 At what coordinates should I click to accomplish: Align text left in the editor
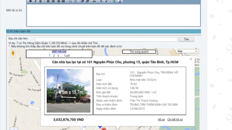coord(48,1)
